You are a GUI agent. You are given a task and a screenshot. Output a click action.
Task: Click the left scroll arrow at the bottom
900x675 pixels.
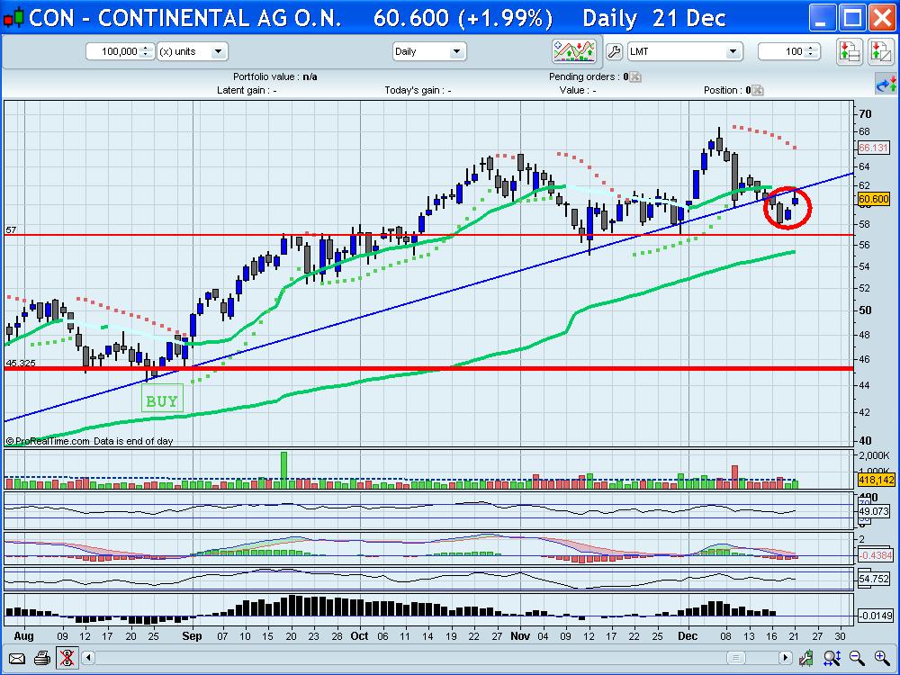click(x=88, y=657)
